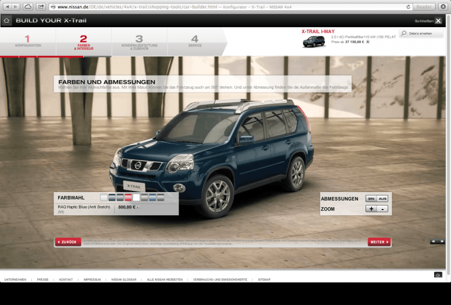
Task: Select step 2 Farben & Interieur tab
Action: coord(83,42)
